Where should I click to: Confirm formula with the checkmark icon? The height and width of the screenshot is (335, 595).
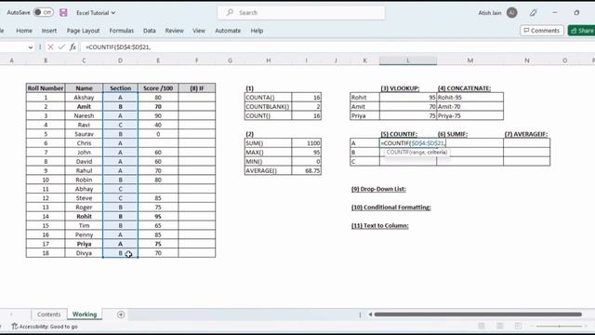[61, 47]
